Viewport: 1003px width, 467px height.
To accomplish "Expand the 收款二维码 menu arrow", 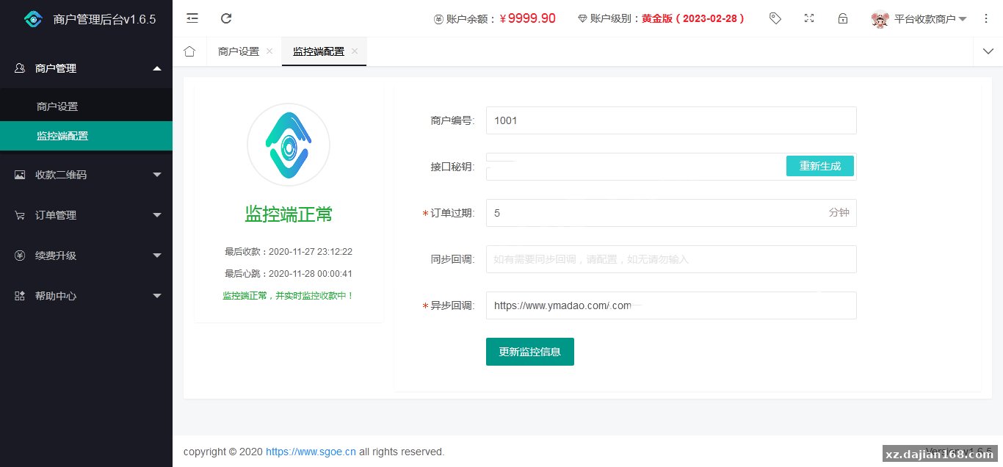I will tap(156, 175).
